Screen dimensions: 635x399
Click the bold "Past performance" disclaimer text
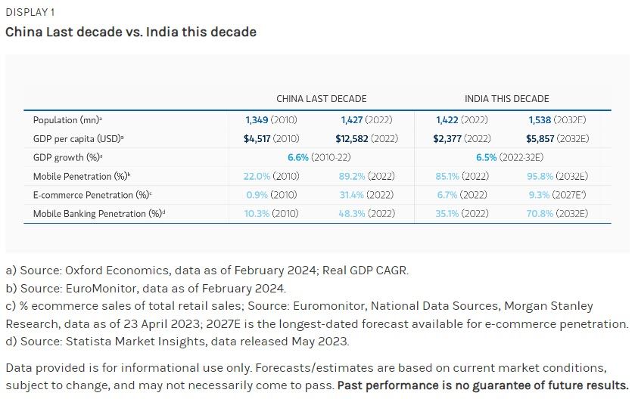[482, 385]
